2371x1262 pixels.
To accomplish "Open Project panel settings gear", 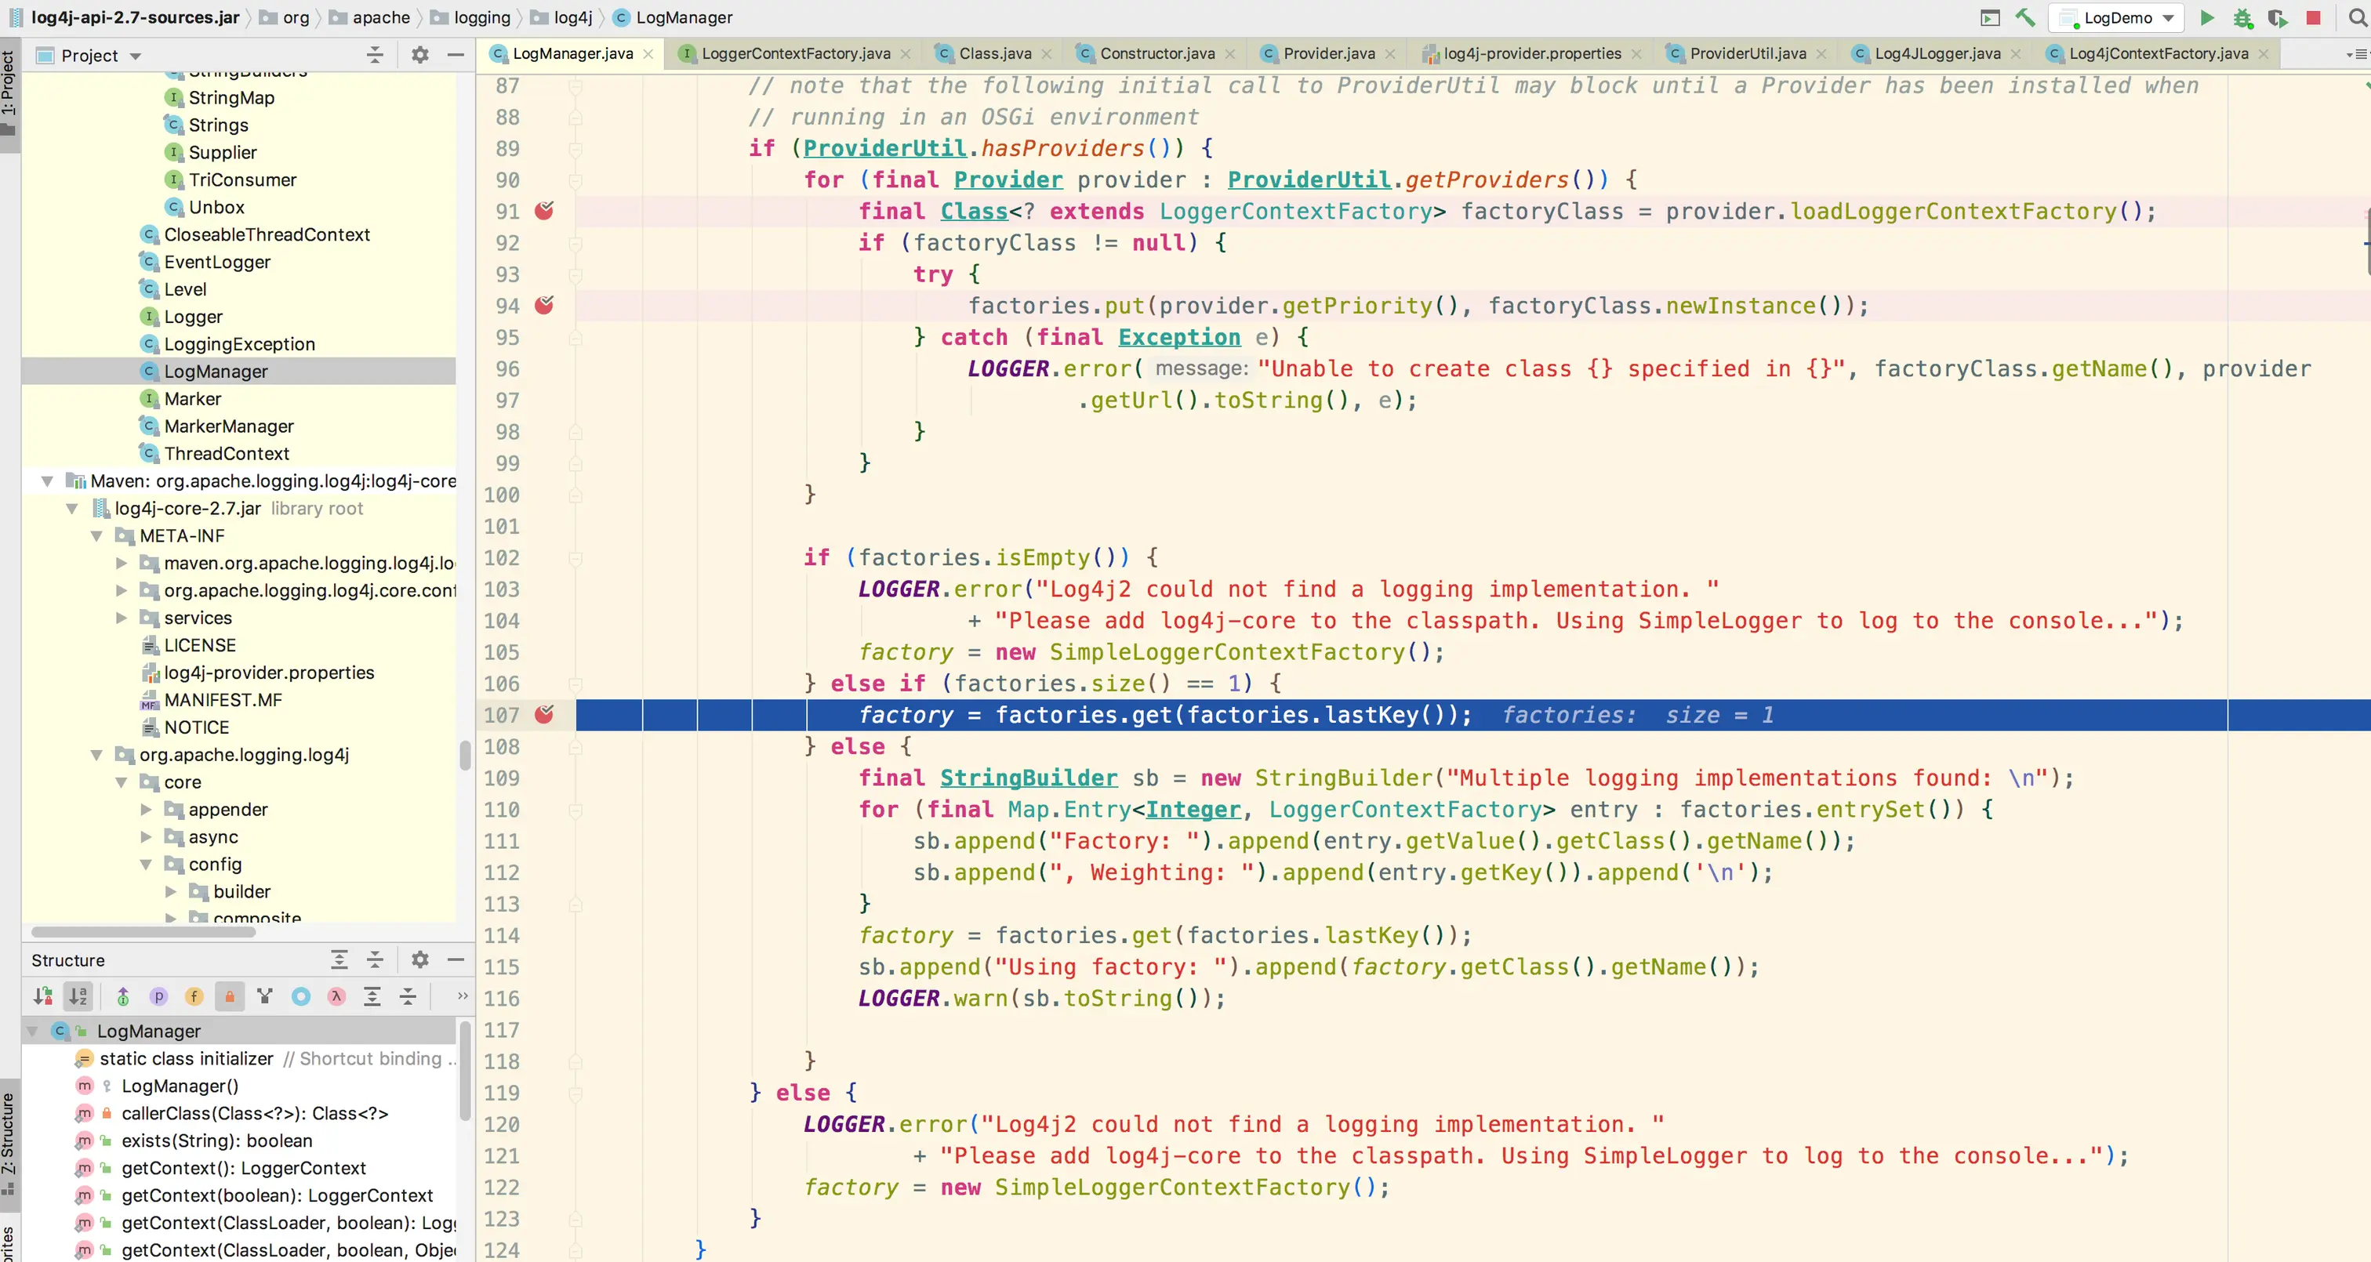I will click(419, 55).
